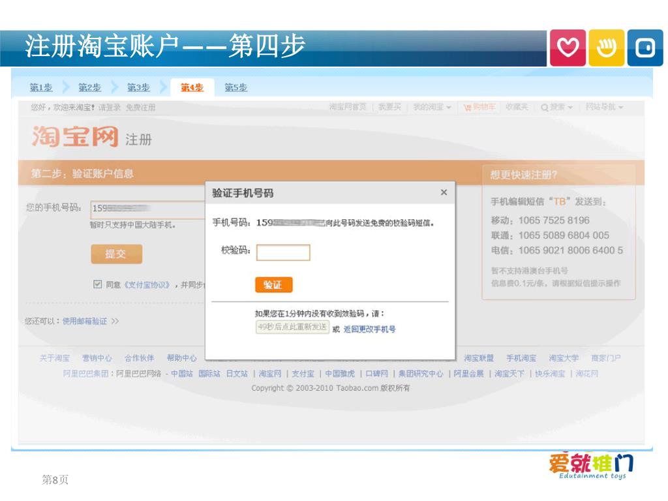668x501 pixels.
Task: Click the 中国站 footer link
Action: (x=182, y=374)
